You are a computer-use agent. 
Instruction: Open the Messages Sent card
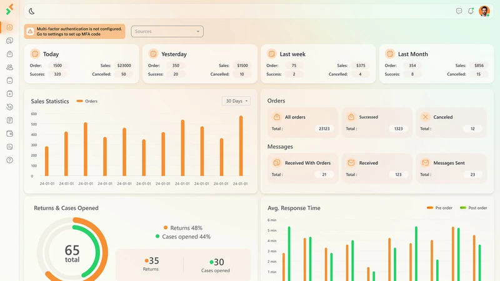click(x=451, y=169)
